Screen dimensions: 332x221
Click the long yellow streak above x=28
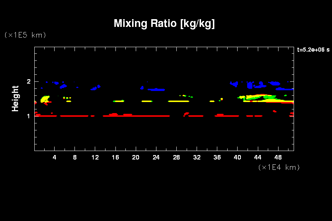(x=179, y=101)
